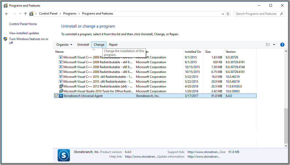The width and height of the screenshot is (290, 165).
Task: Click the Help question mark icon
Action: 282,45
